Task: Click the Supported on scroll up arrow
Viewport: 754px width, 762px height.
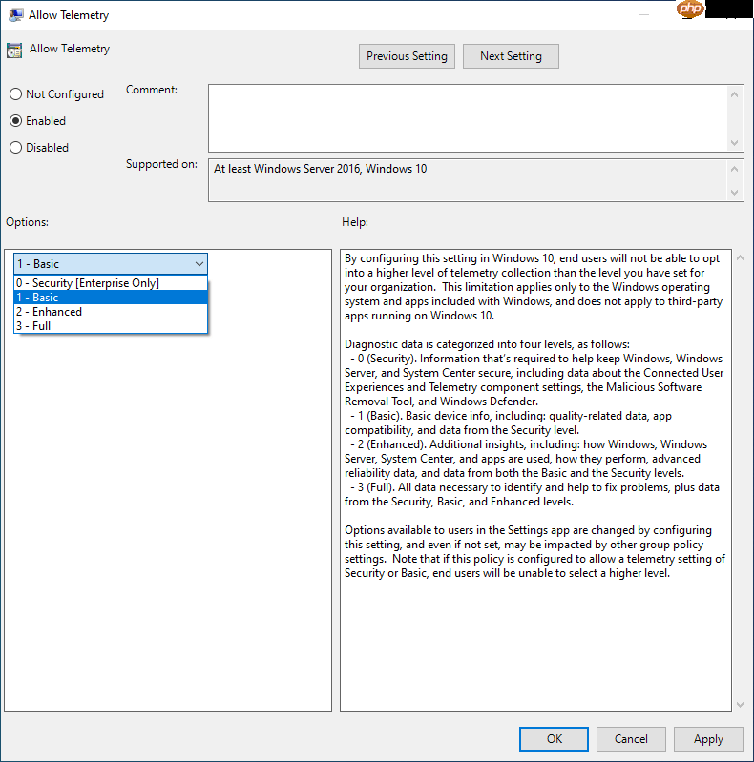Action: pos(735,169)
